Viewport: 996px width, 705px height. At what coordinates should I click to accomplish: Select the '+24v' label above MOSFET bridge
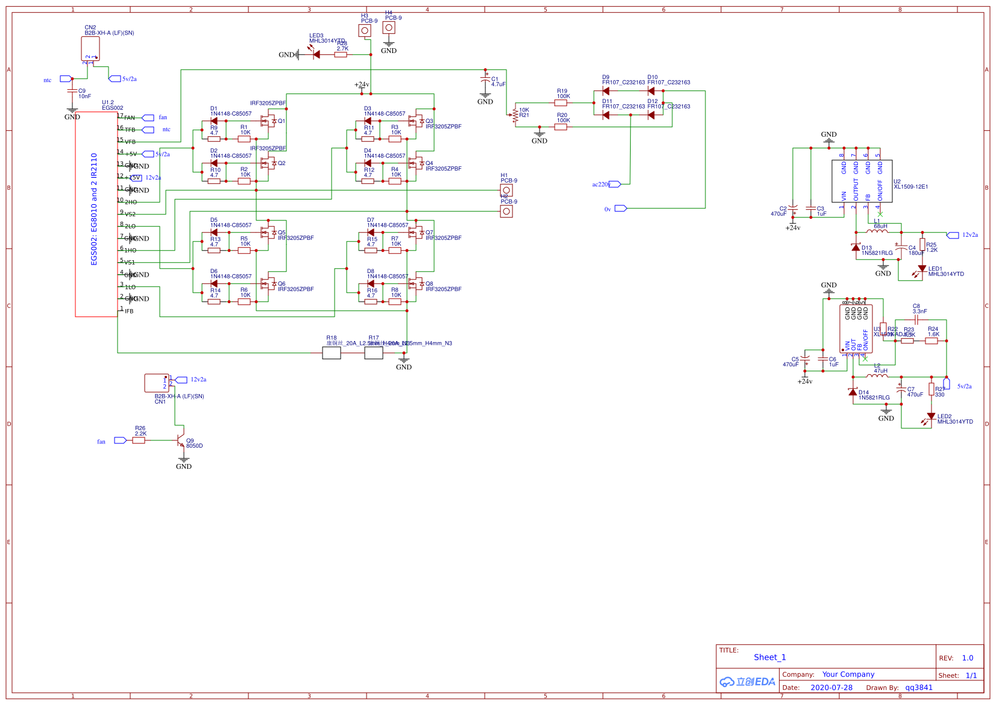click(362, 85)
